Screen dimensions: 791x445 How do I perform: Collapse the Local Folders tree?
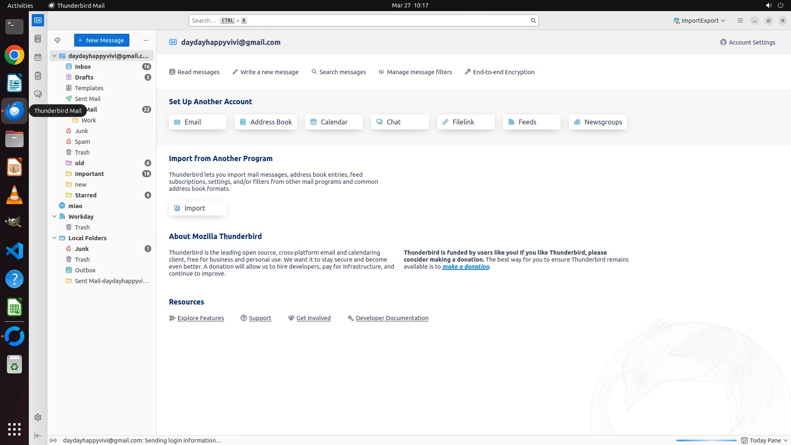coord(54,238)
